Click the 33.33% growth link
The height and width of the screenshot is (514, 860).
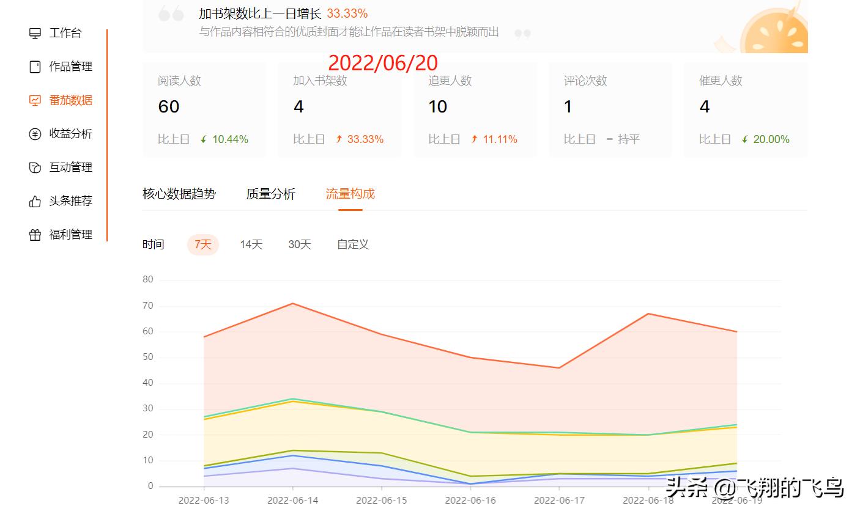pyautogui.click(x=348, y=12)
